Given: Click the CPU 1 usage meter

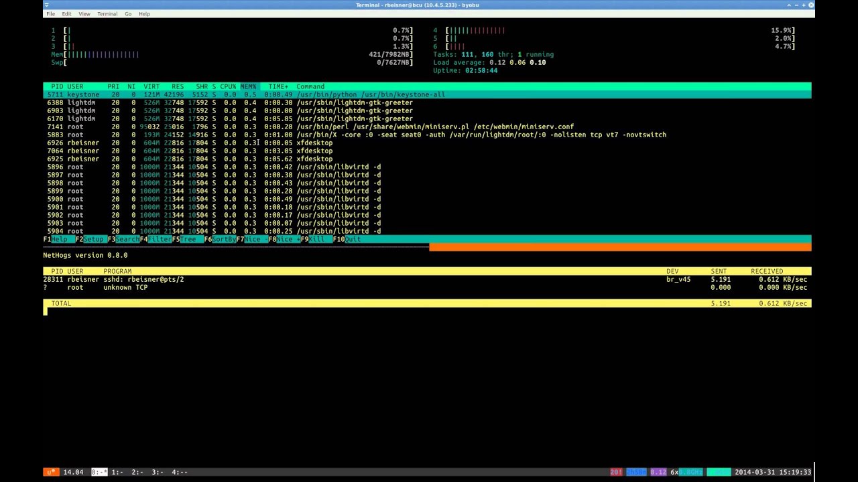Looking at the screenshot, I should pyautogui.click(x=233, y=30).
